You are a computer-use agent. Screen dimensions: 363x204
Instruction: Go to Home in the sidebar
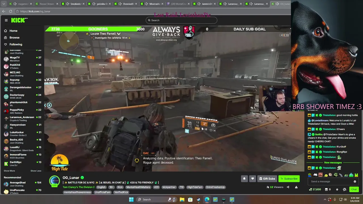click(x=13, y=31)
